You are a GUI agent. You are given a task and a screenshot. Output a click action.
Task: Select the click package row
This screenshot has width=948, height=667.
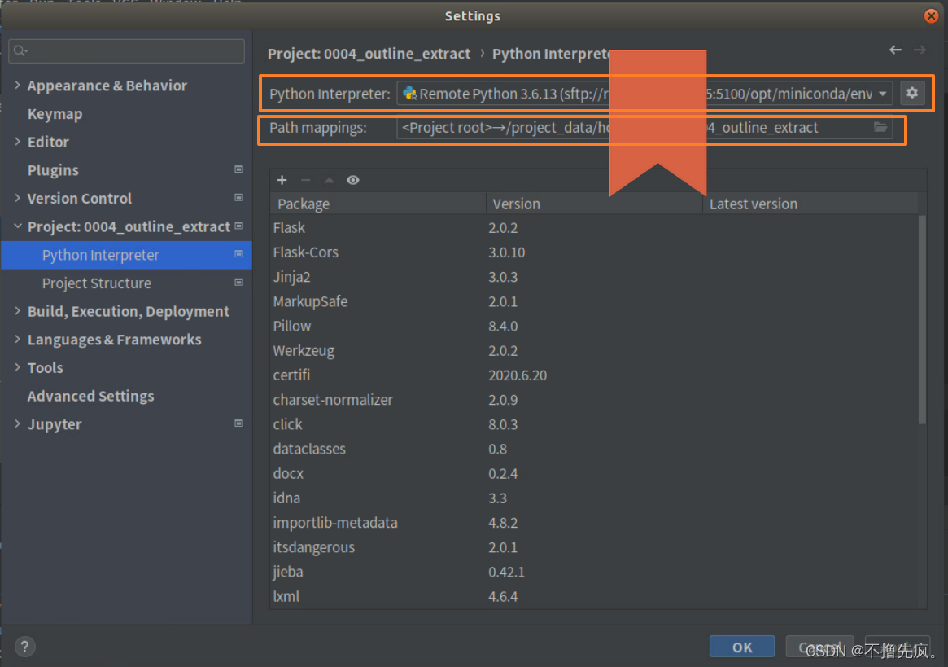point(594,424)
